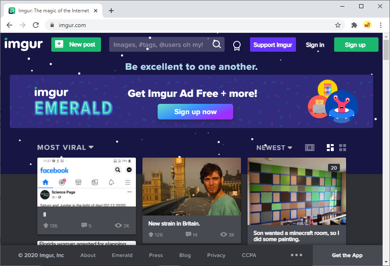Switch to uniform grid layout view
Viewport: 390px width, 266px height.
[x=342, y=148]
